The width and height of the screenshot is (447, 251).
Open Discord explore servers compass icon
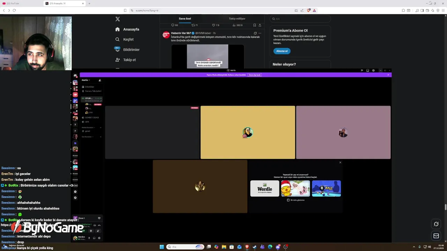(x=75, y=198)
